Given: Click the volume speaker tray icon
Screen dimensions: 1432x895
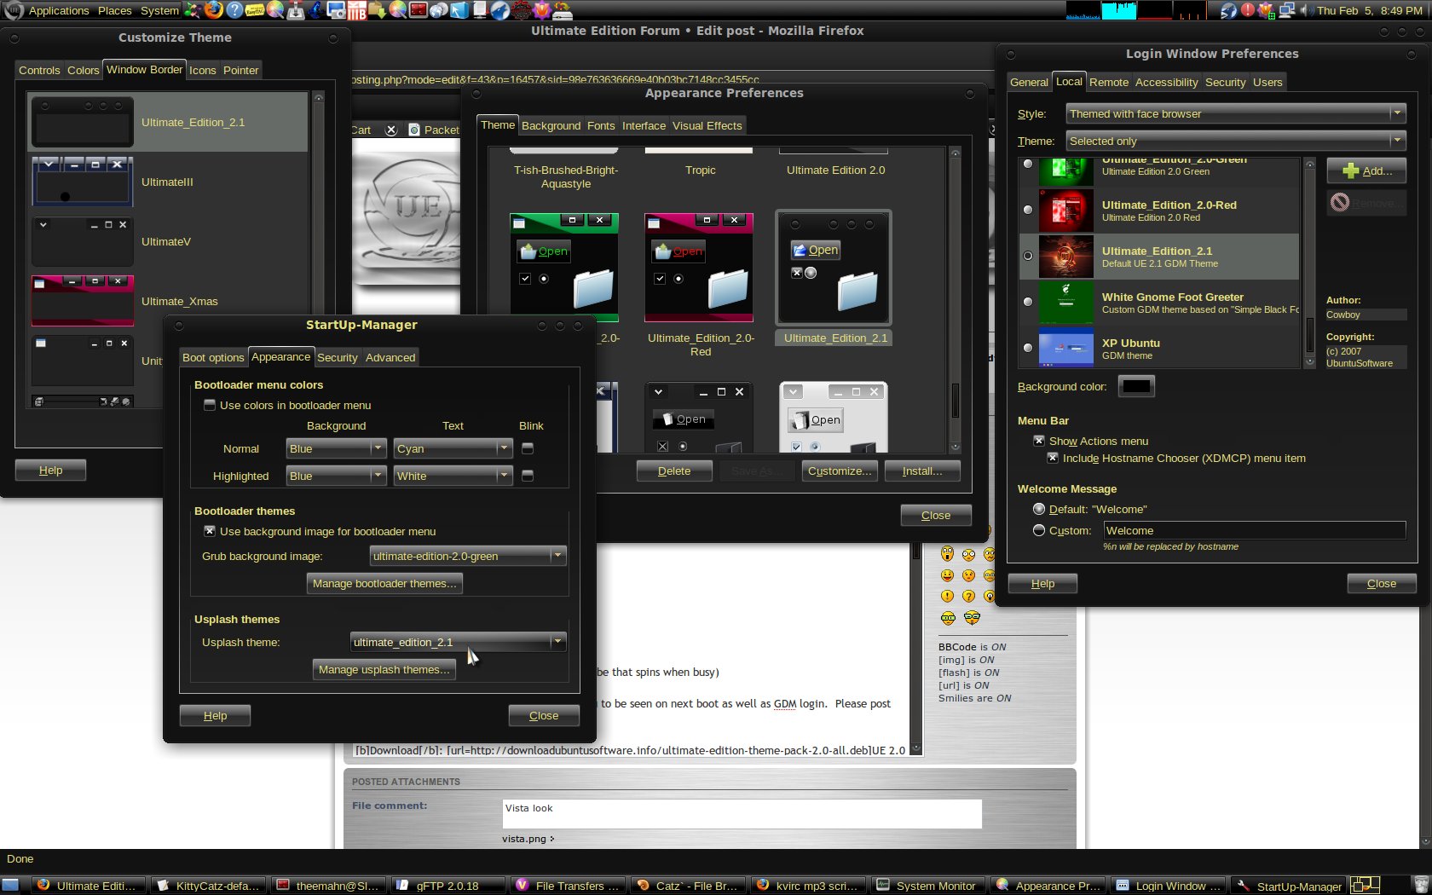Looking at the screenshot, I should coord(1307,10).
